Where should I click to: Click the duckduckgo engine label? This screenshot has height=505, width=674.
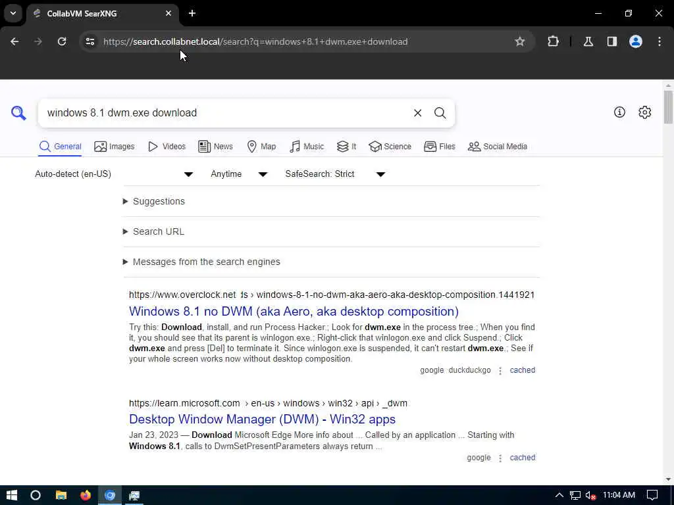[x=469, y=370]
